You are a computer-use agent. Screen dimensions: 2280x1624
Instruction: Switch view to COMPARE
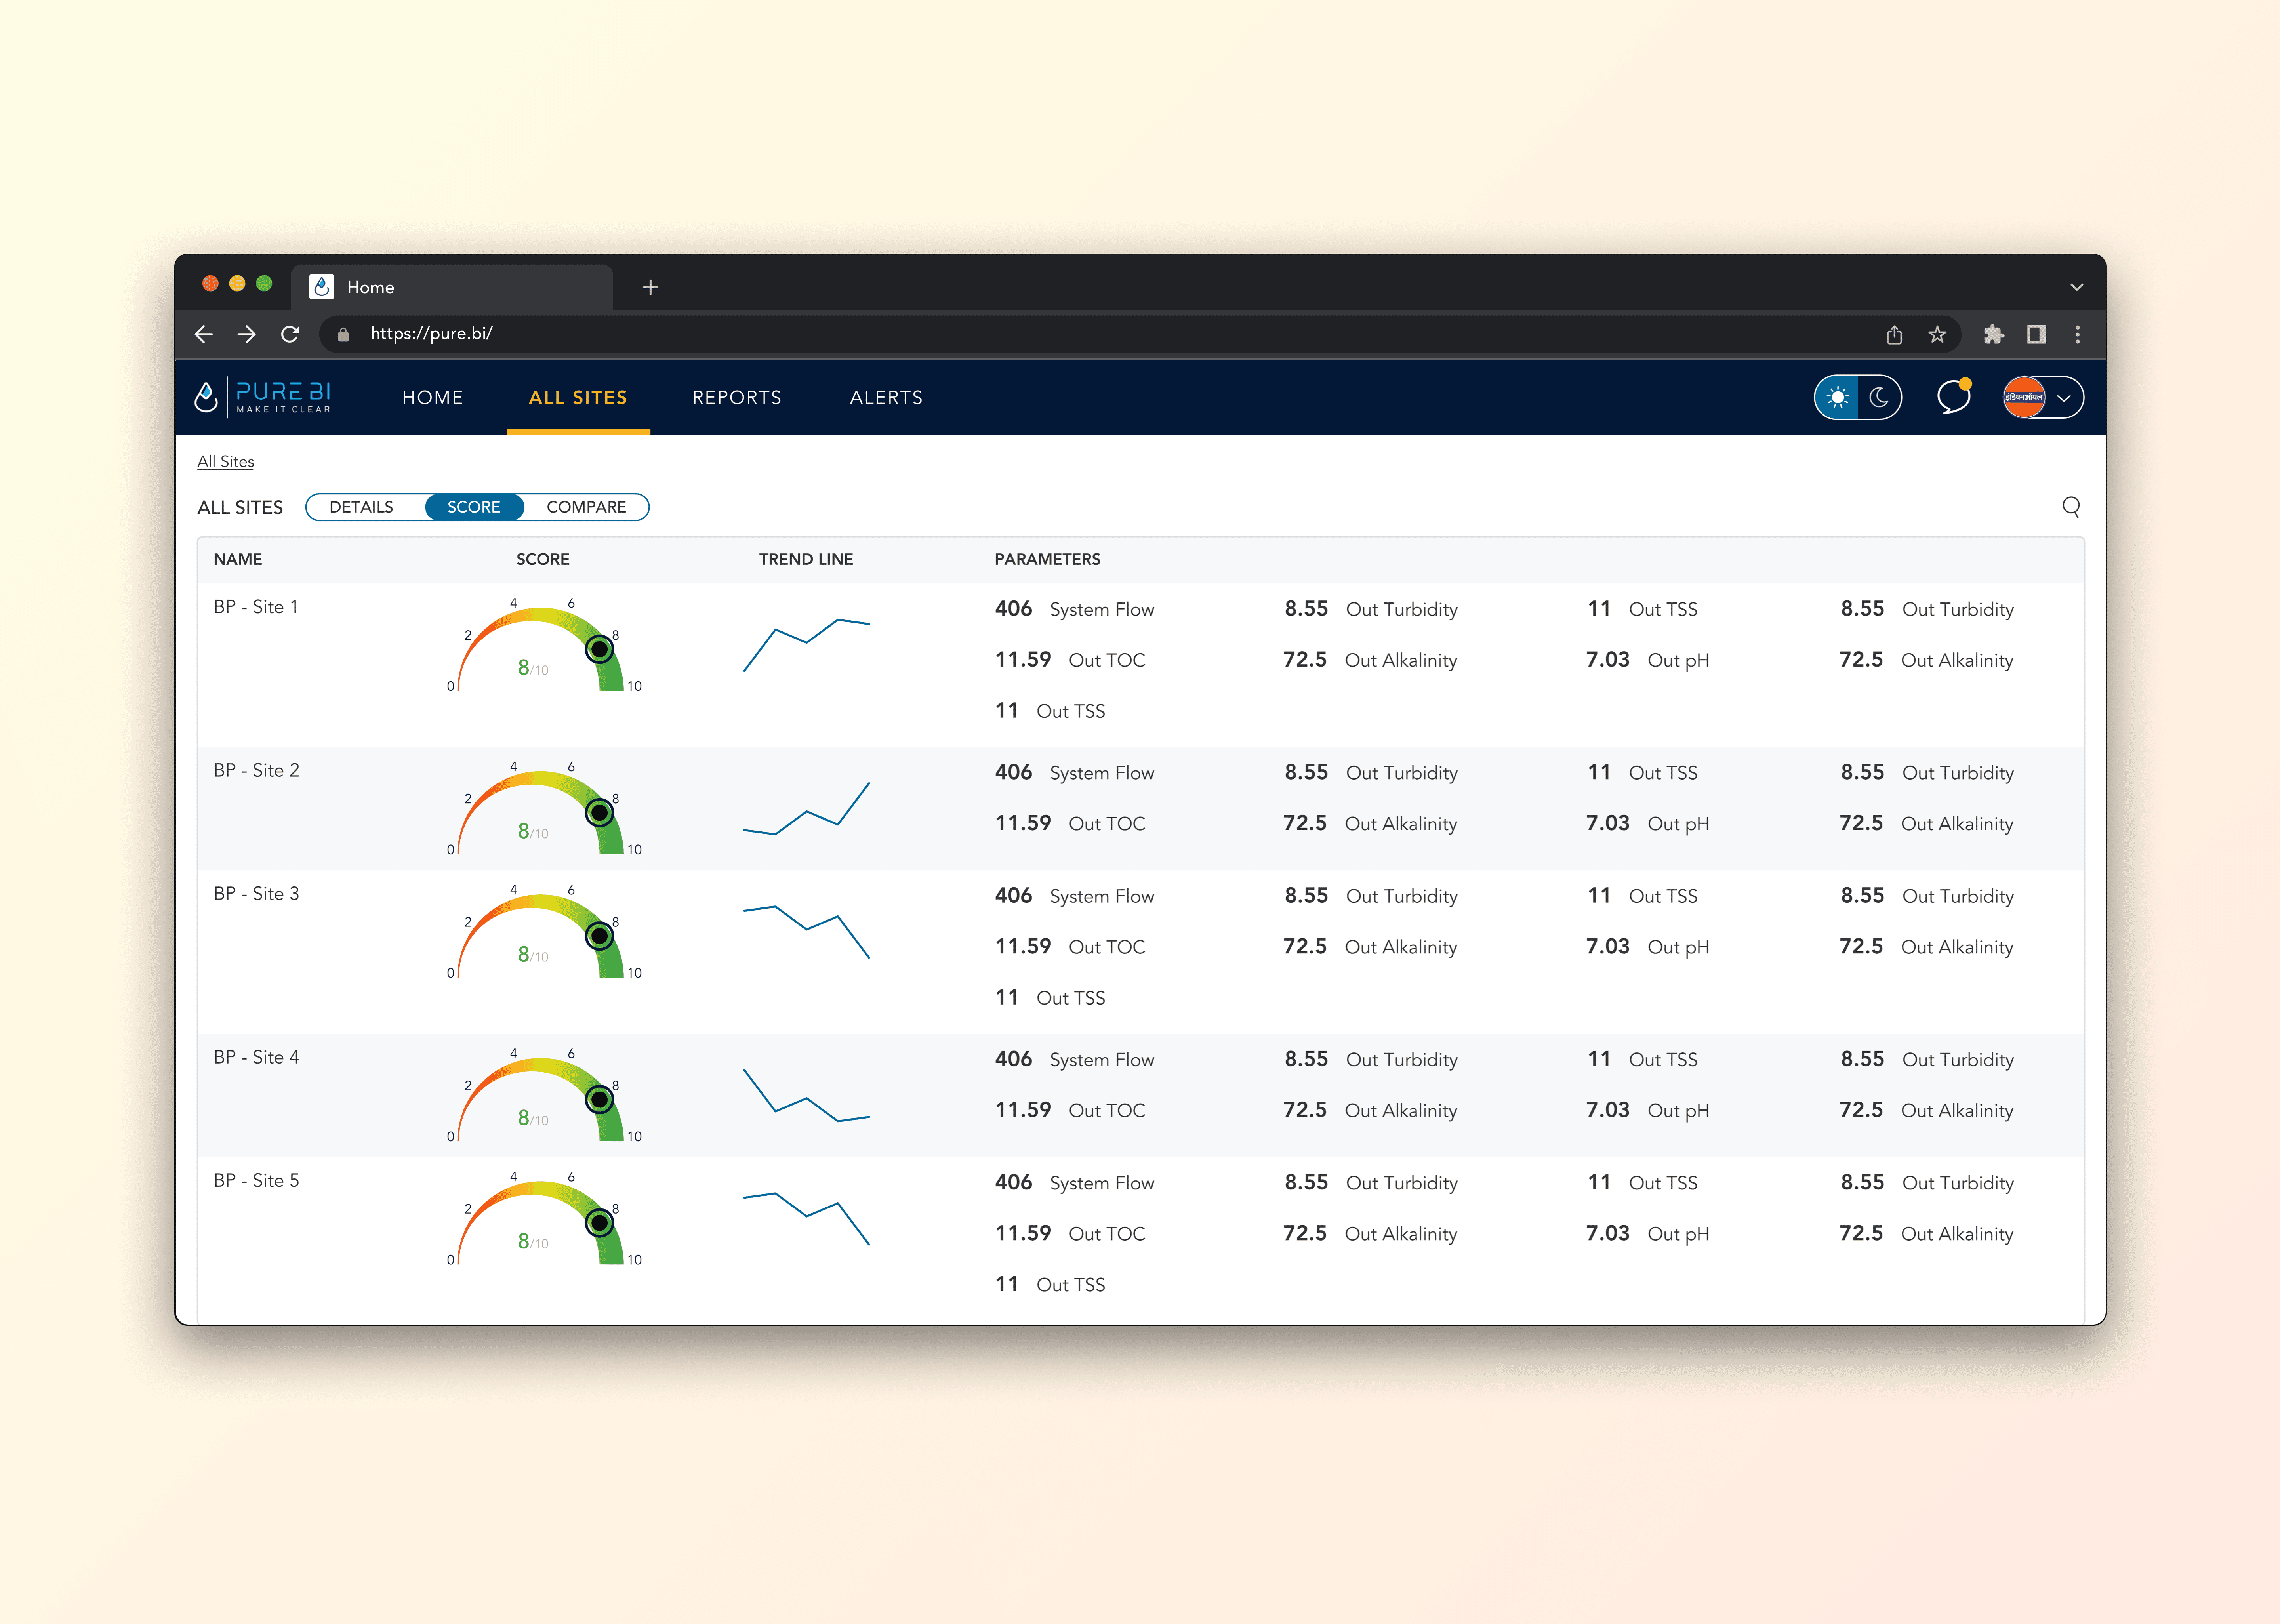tap(586, 507)
